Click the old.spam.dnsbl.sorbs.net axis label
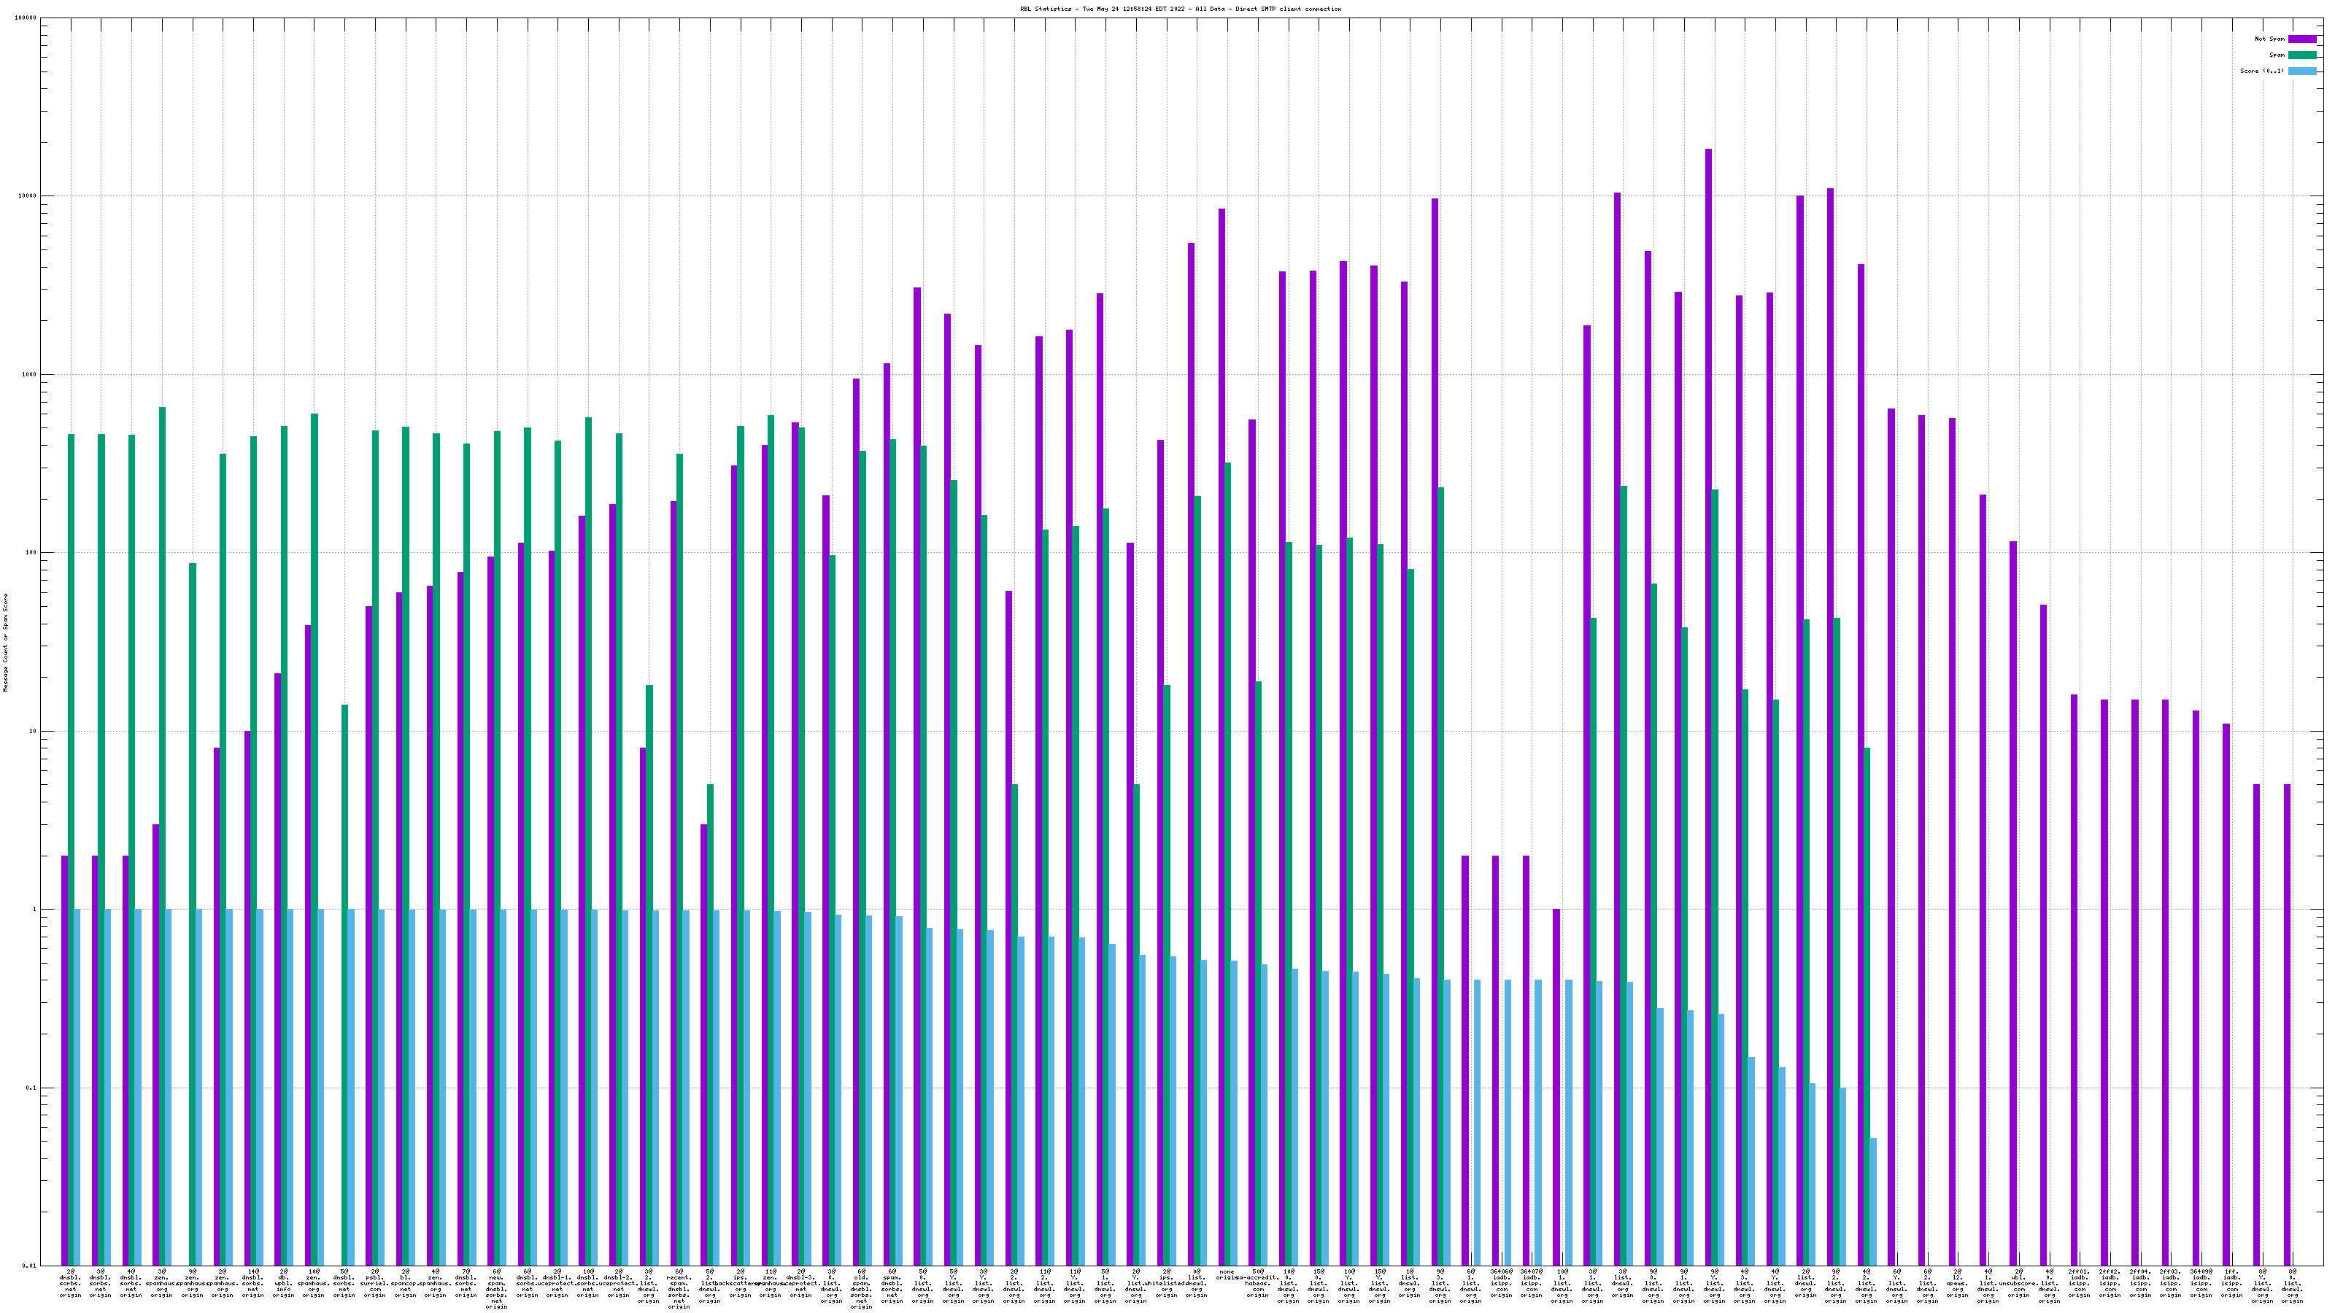 point(861,1288)
